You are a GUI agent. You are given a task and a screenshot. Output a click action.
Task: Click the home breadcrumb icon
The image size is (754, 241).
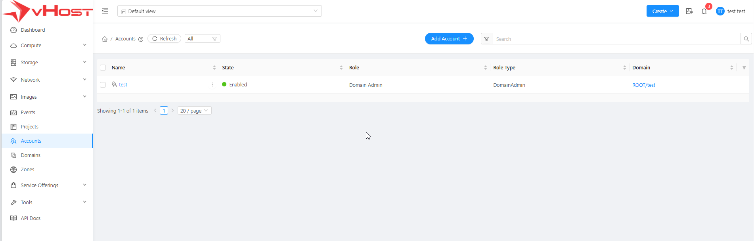pos(105,39)
